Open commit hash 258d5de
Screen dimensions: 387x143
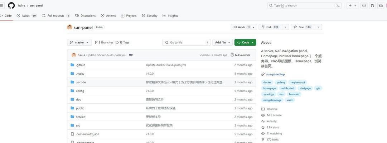click(205, 55)
